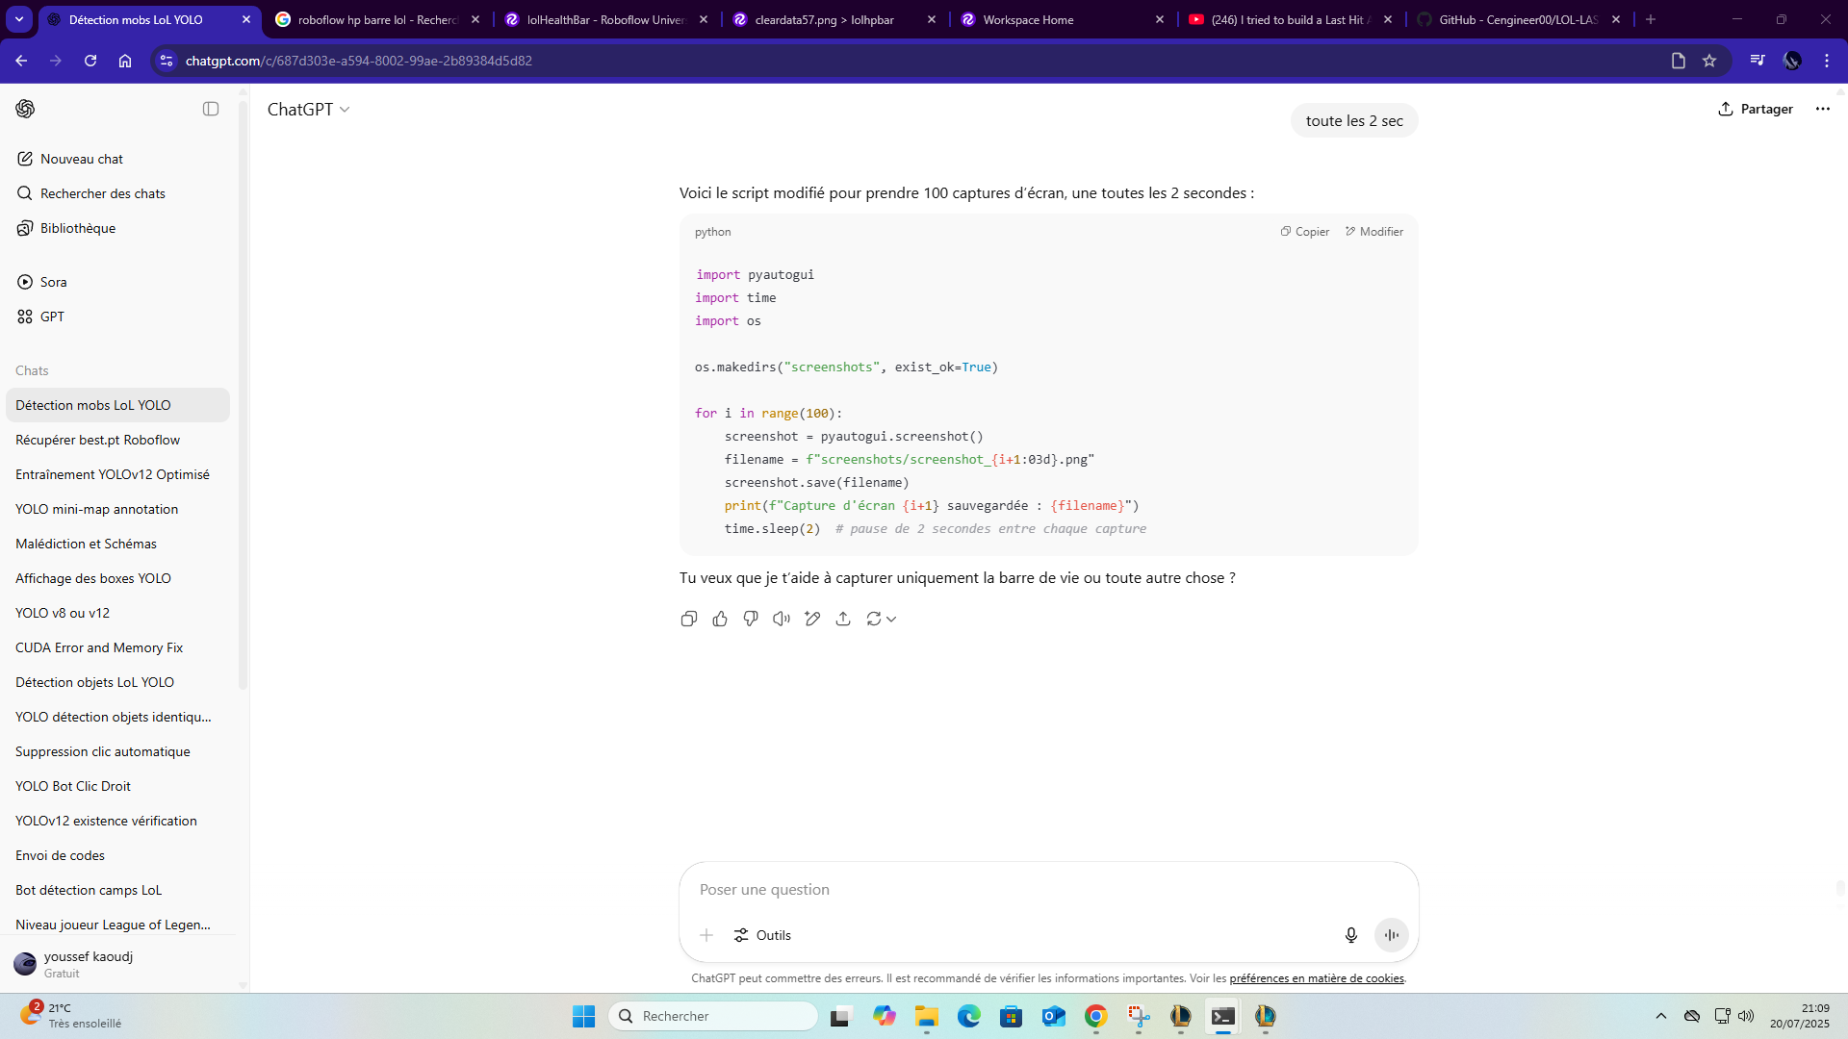The width and height of the screenshot is (1848, 1039).
Task: Click the Poser une question input field
Action: coord(1048,890)
